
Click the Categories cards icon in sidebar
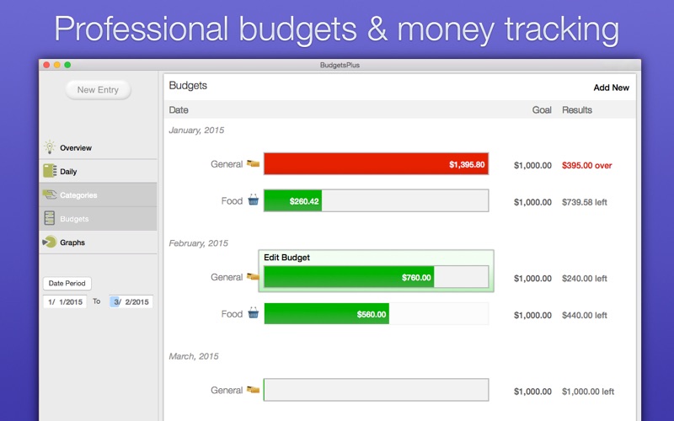(x=50, y=195)
